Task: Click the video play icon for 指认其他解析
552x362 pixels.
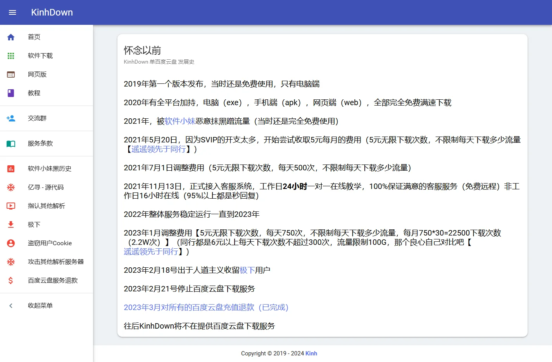Action: tap(11, 206)
